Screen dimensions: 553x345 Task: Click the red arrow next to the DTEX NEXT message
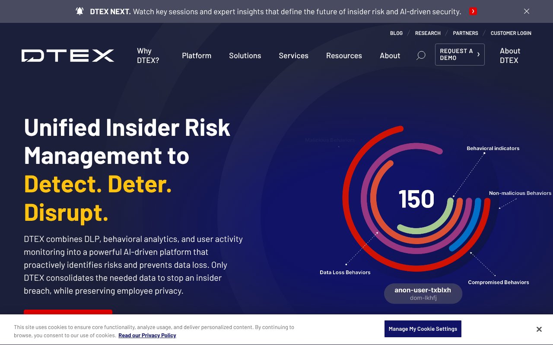[473, 11]
